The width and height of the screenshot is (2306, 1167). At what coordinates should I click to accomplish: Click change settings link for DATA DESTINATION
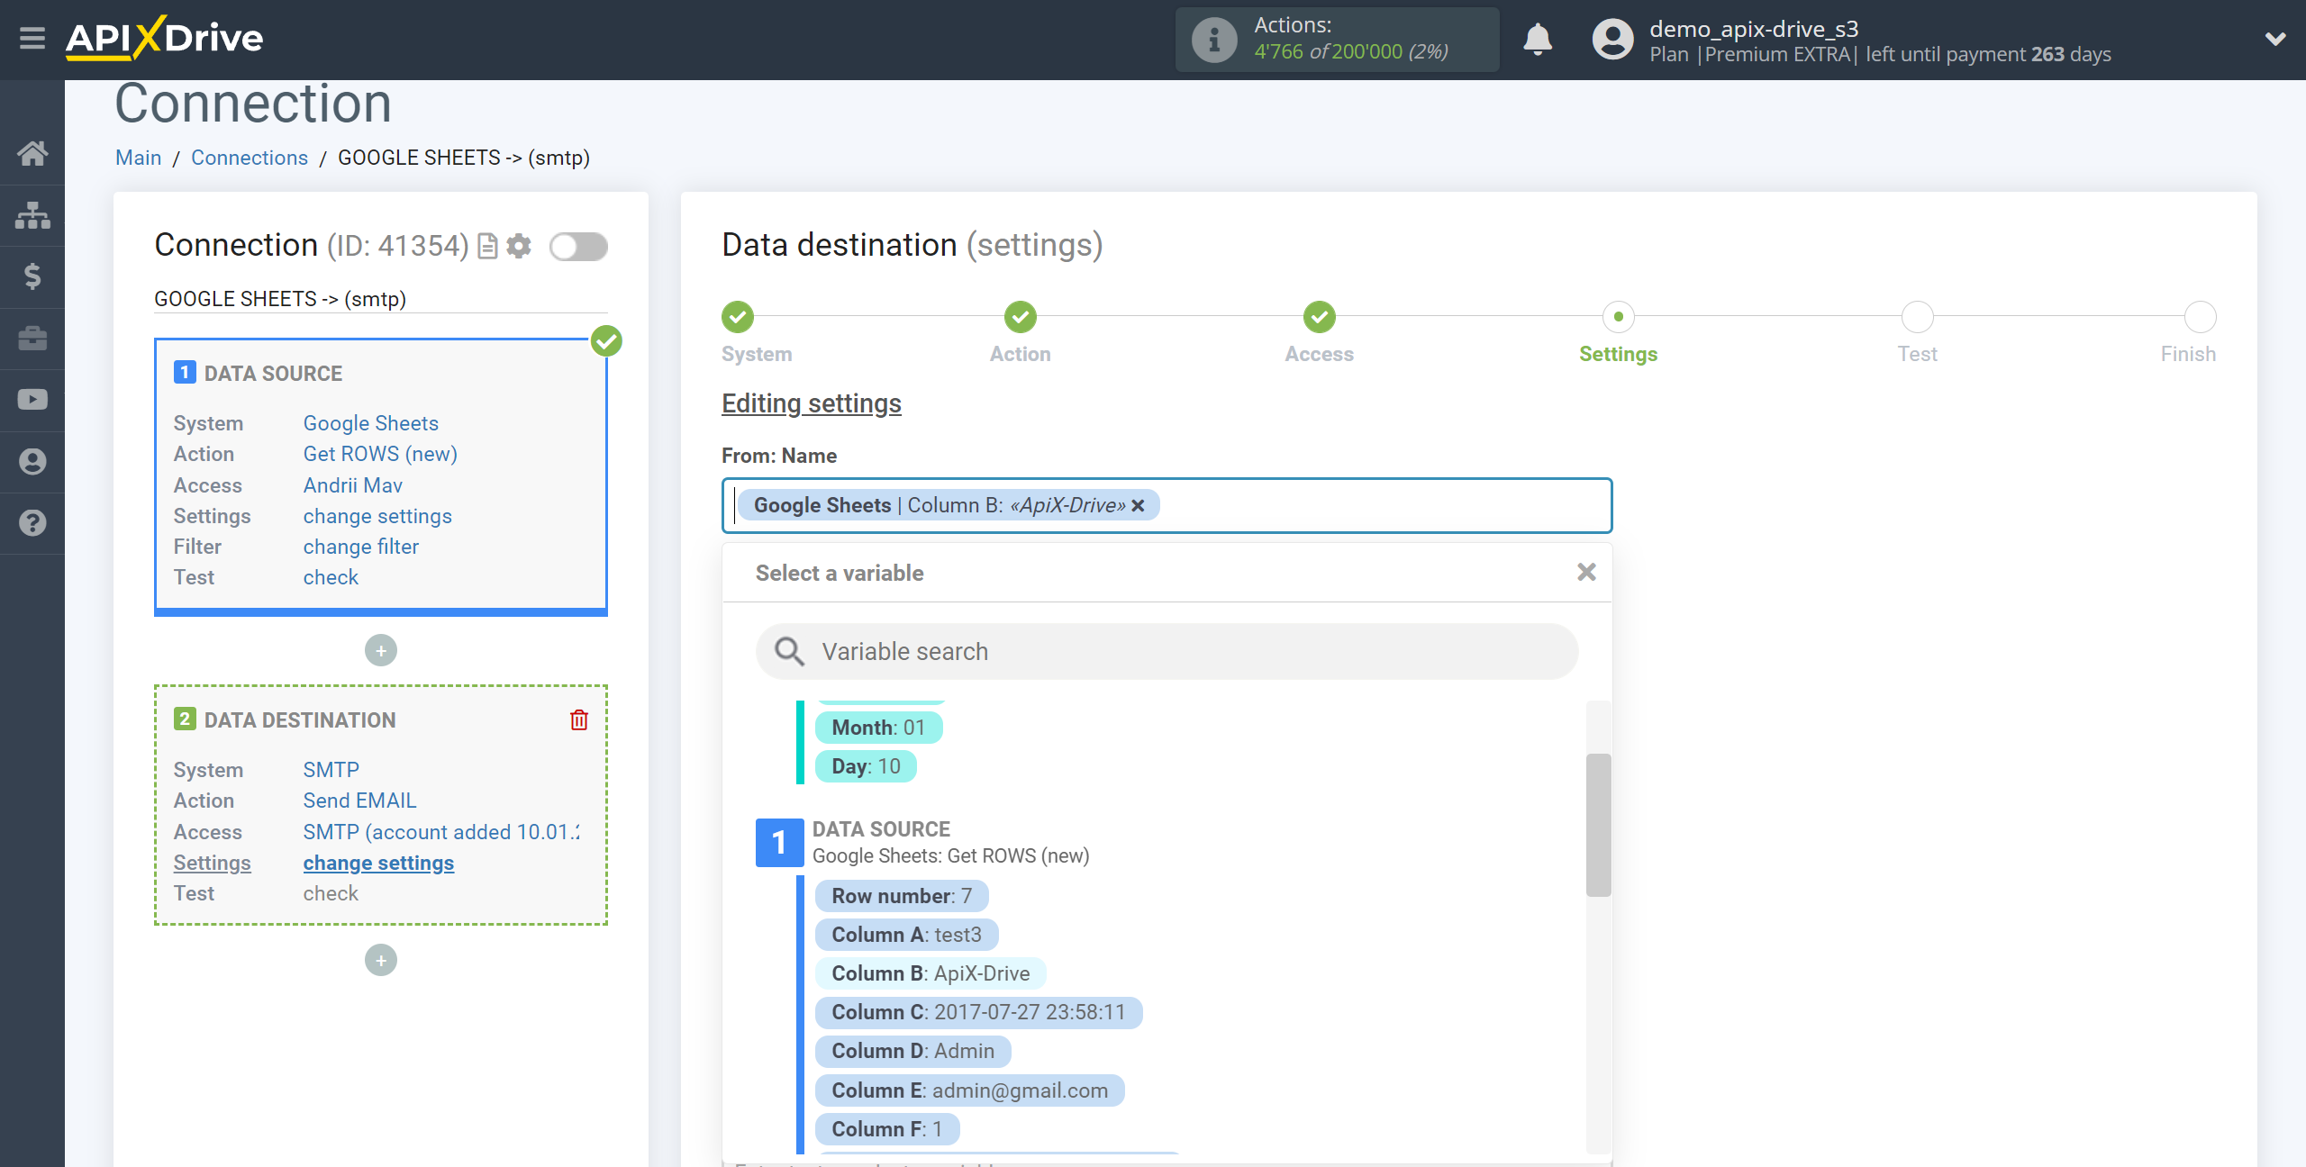(x=378, y=862)
